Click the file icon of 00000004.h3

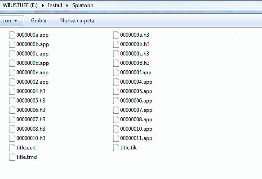(12, 91)
